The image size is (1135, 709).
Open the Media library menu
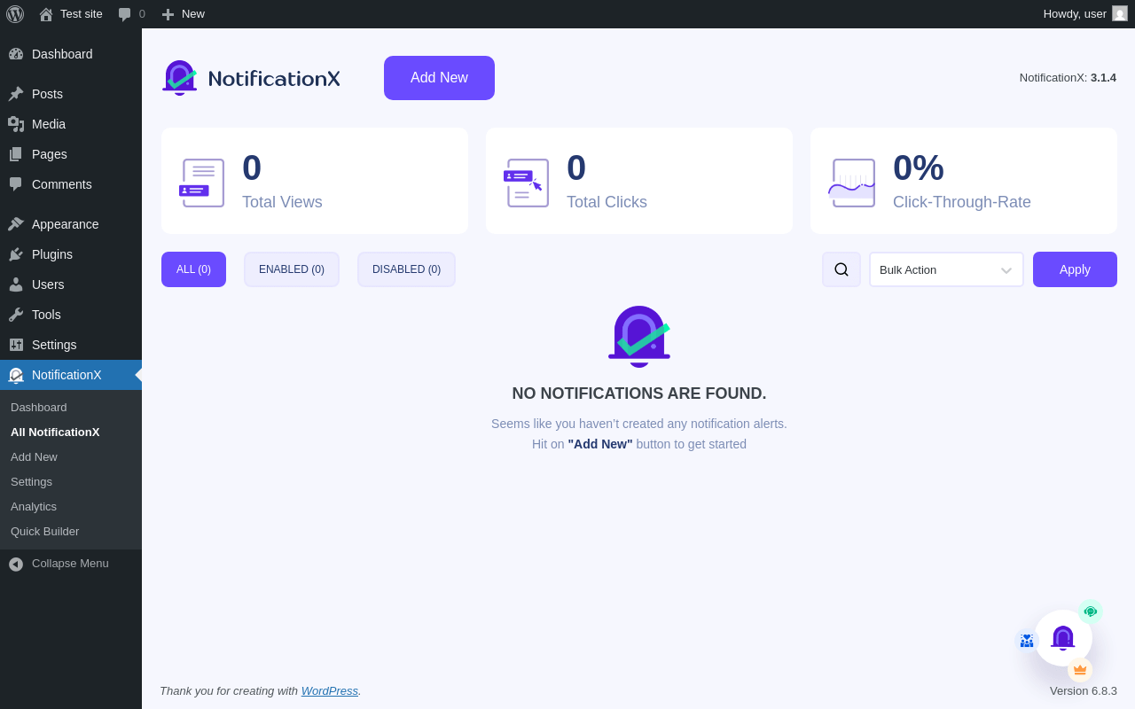pos(71,124)
